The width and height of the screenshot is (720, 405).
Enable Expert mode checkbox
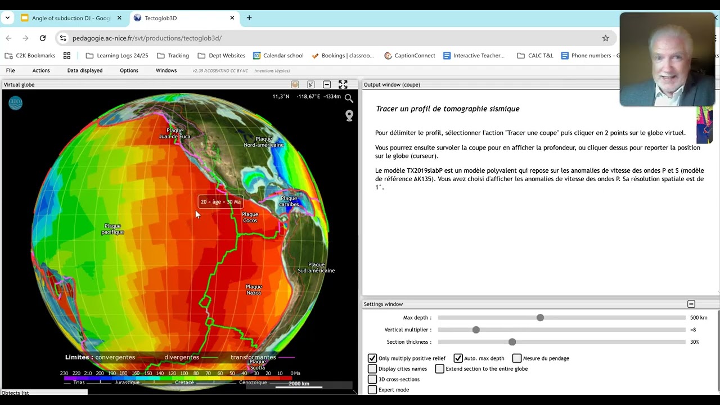pos(372,390)
